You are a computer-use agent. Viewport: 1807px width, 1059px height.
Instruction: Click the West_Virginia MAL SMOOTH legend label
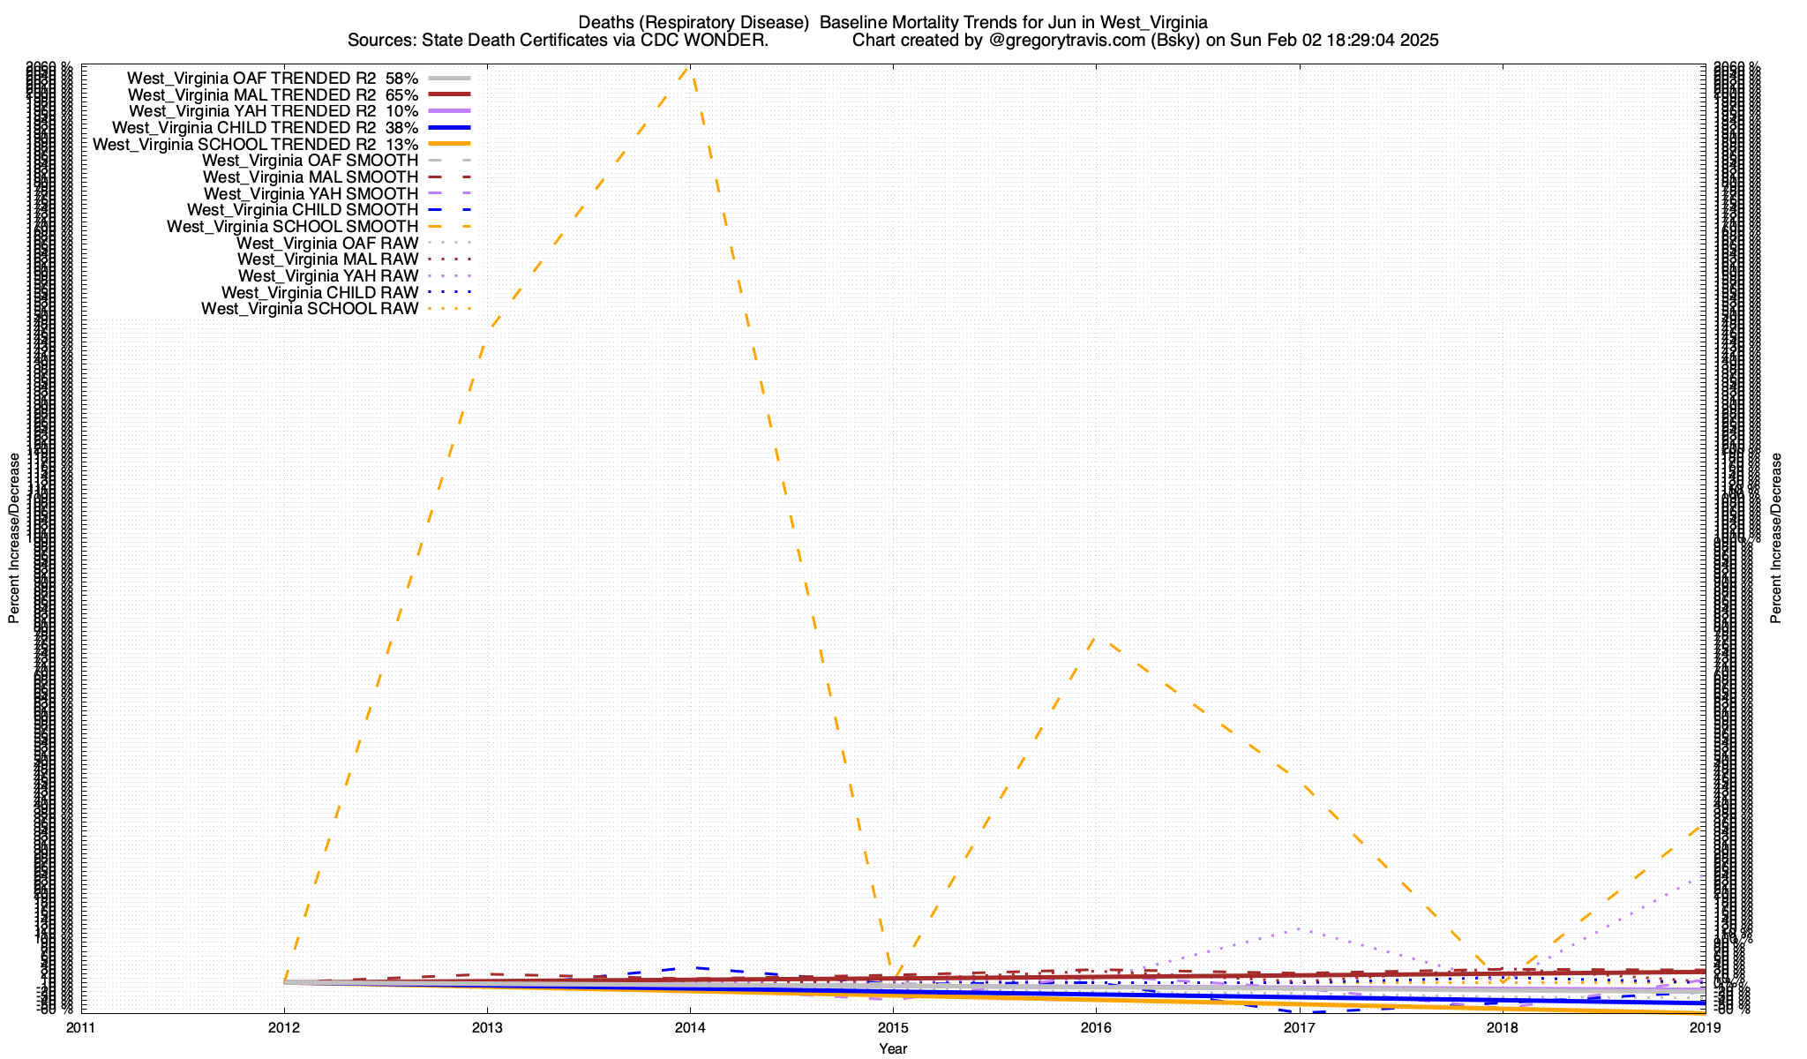[x=310, y=177]
